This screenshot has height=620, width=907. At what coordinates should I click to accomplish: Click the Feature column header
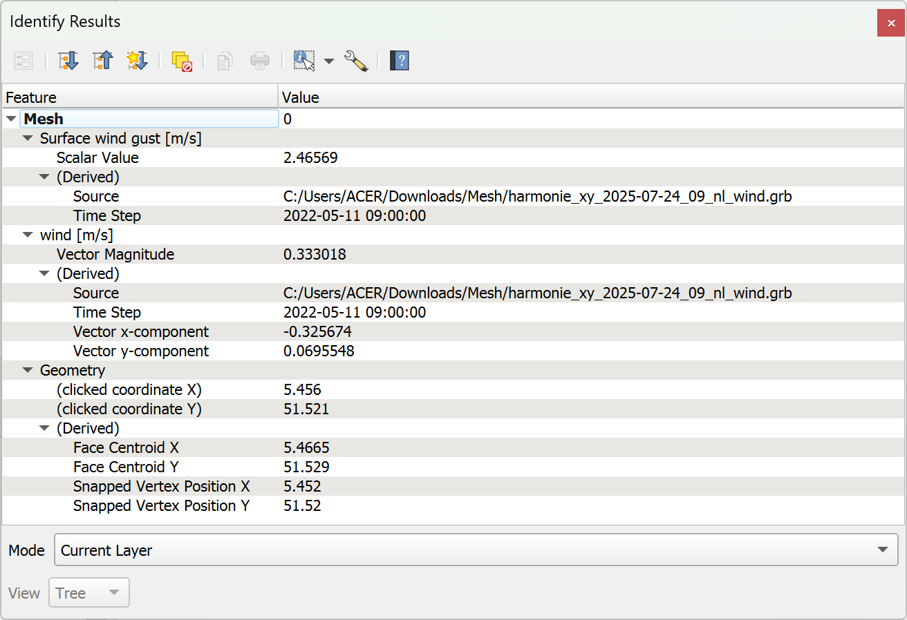coord(138,97)
